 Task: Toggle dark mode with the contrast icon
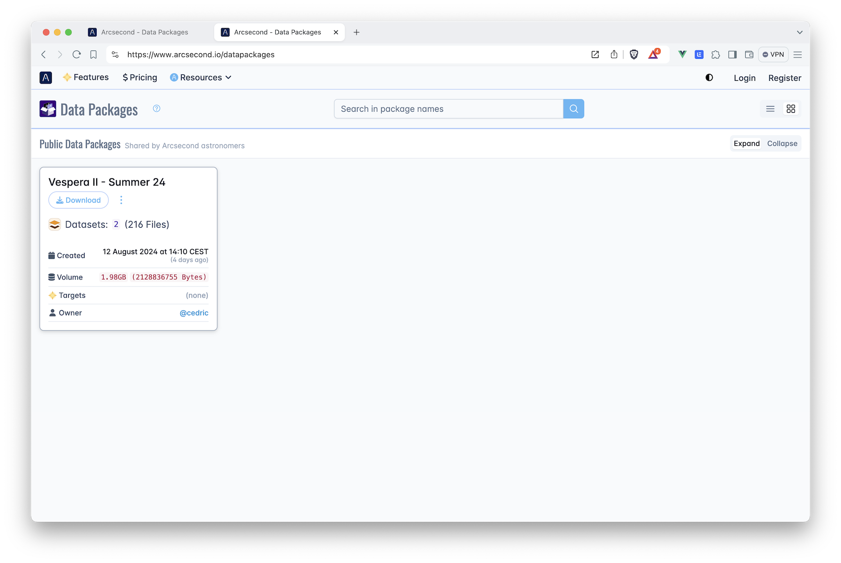click(x=709, y=78)
